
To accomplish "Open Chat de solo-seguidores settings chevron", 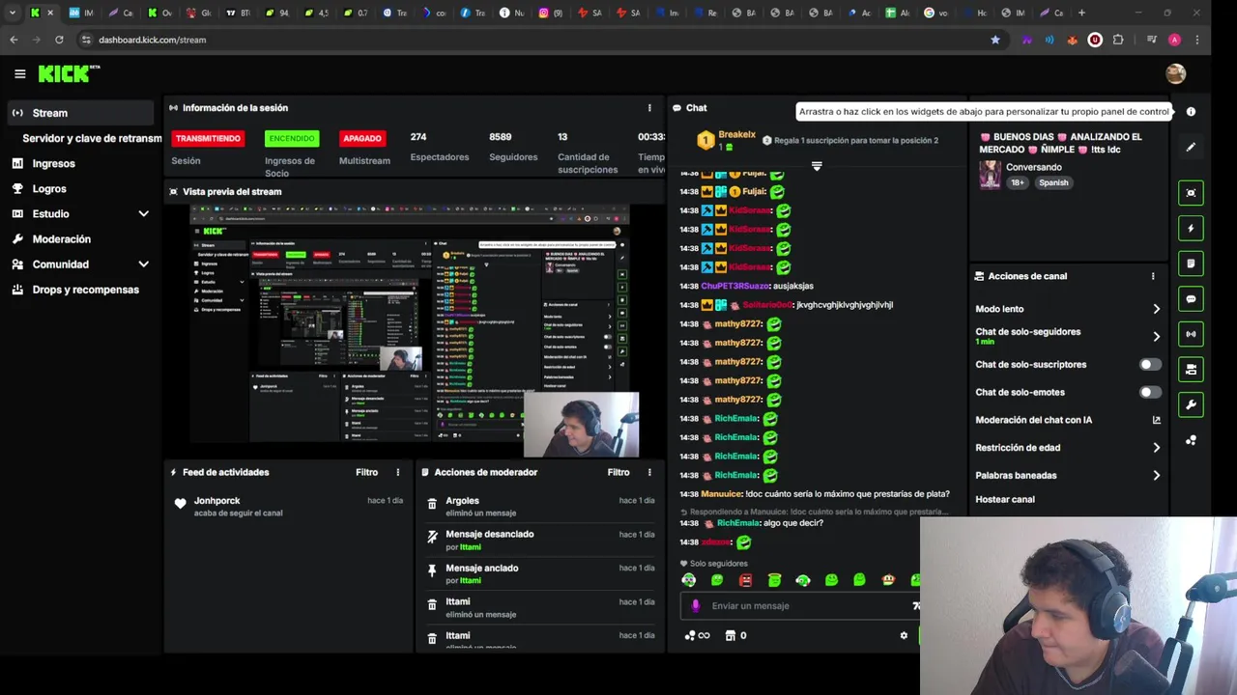I will pyautogui.click(x=1156, y=337).
